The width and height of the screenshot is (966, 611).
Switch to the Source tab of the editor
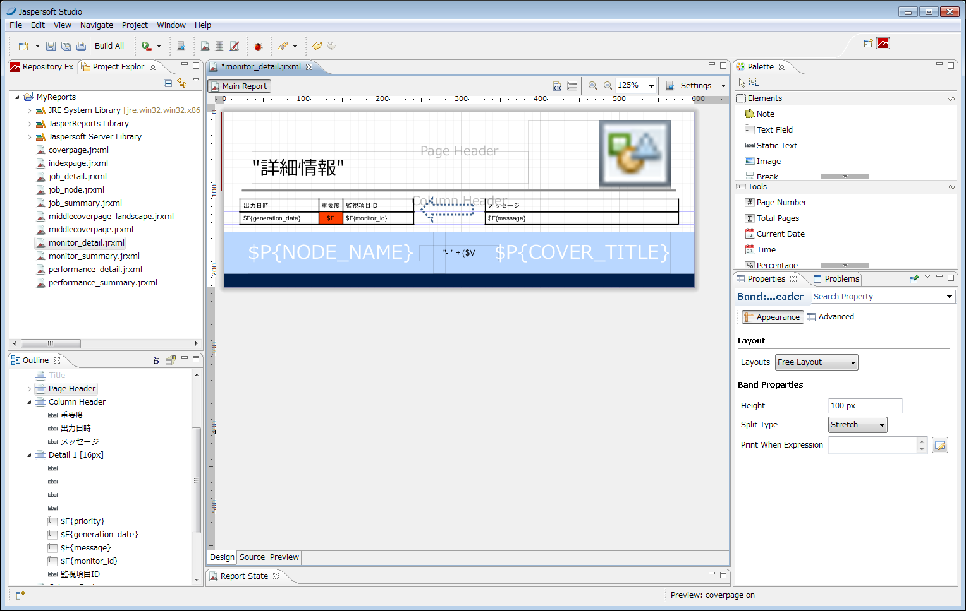tap(252, 557)
